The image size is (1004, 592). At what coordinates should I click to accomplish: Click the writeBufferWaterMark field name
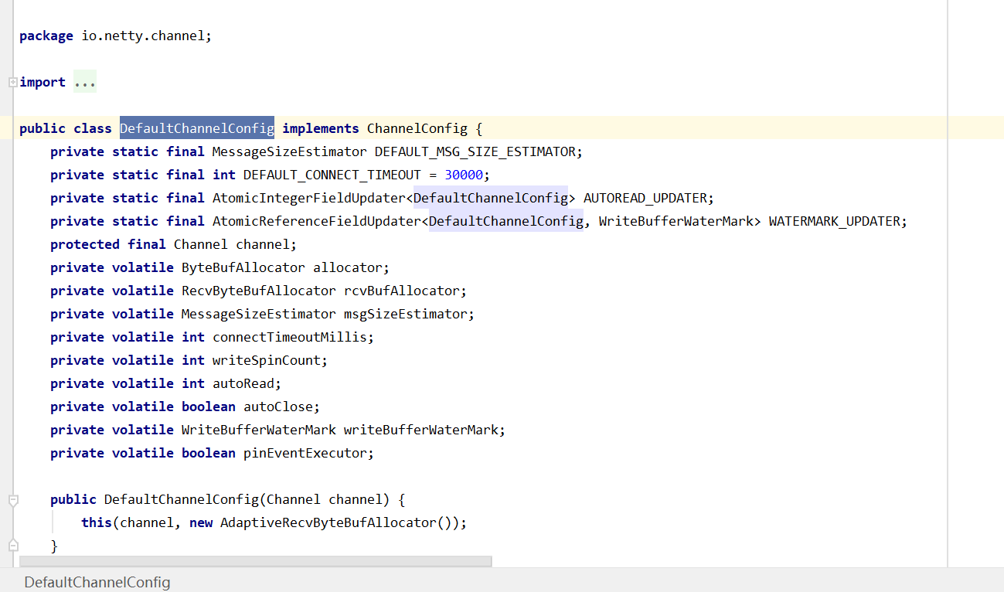click(421, 430)
